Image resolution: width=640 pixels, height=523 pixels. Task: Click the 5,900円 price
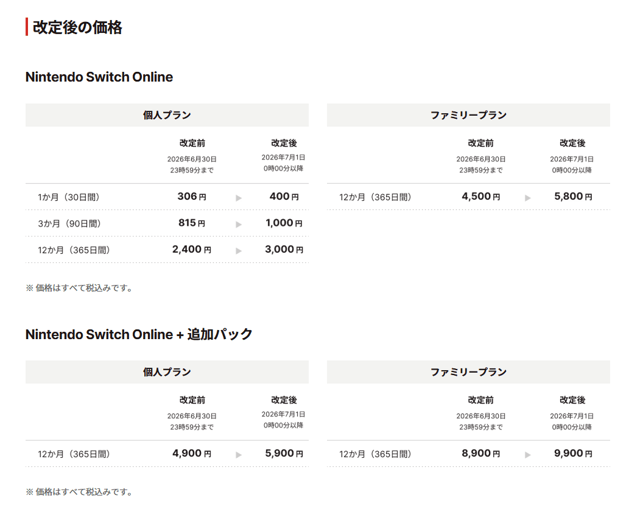284,454
